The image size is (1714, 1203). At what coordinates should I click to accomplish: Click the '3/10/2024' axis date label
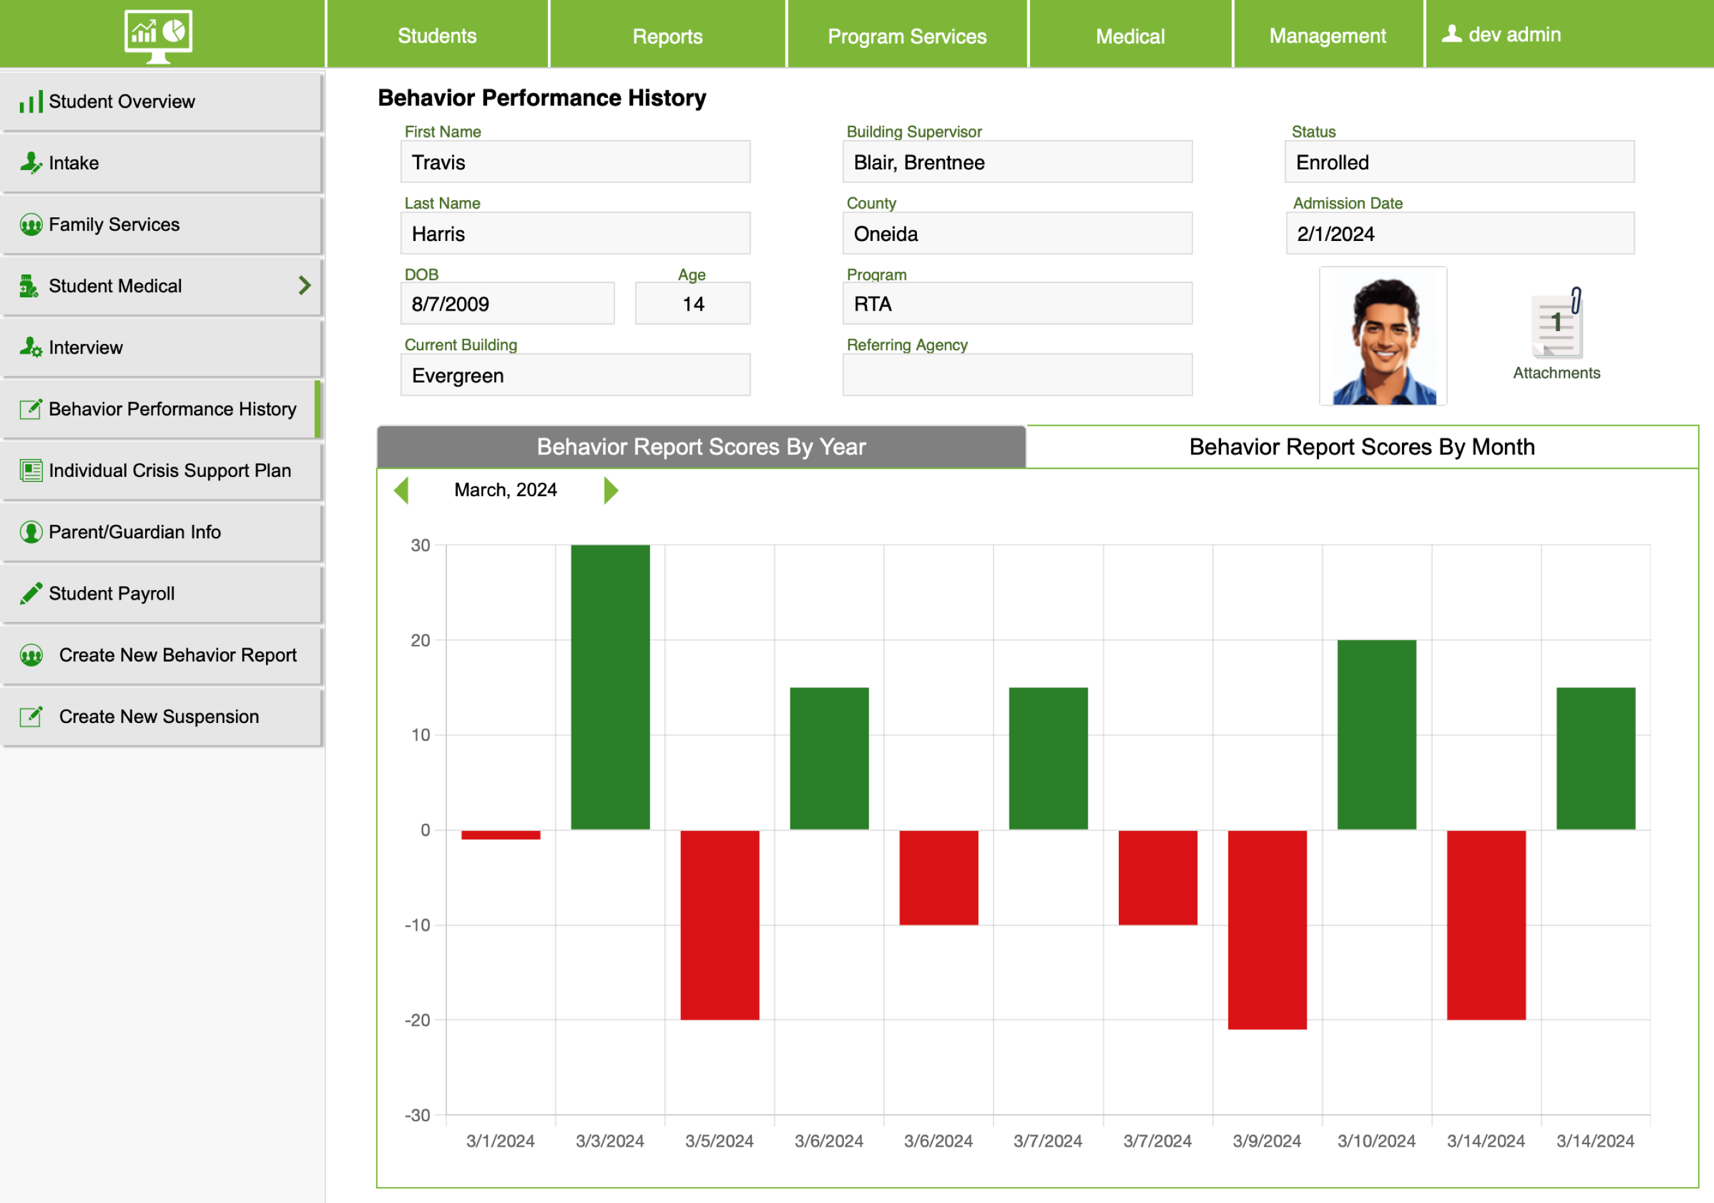[1376, 1141]
